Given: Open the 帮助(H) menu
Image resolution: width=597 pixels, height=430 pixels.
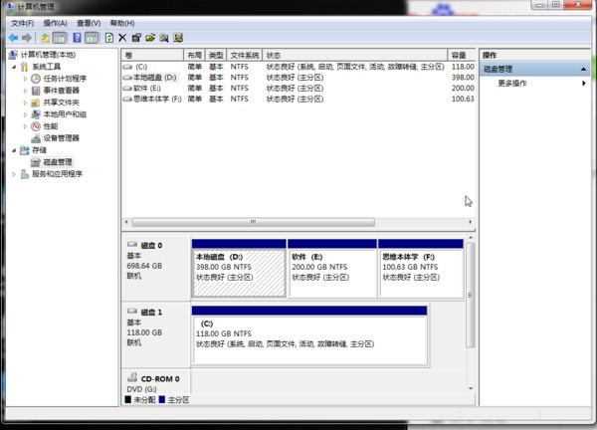Looking at the screenshot, I should [122, 23].
